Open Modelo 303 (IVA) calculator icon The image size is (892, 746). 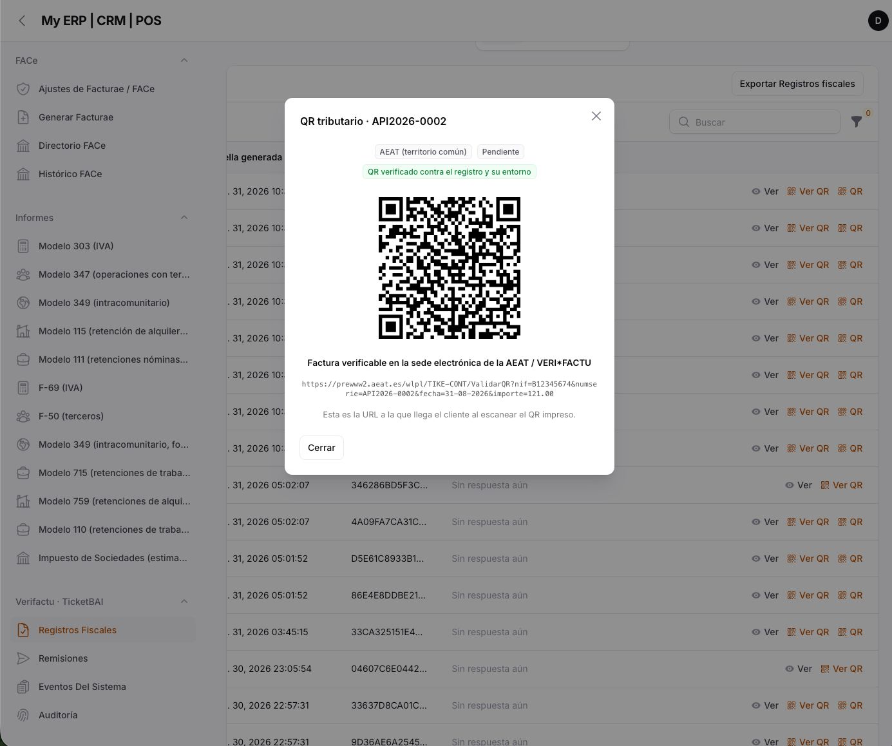point(23,246)
